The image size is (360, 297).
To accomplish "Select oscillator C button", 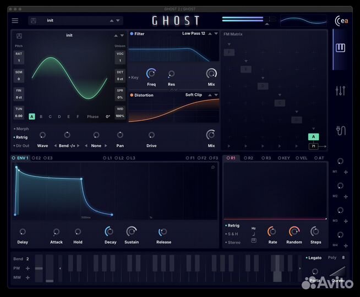I will coord(50,117).
